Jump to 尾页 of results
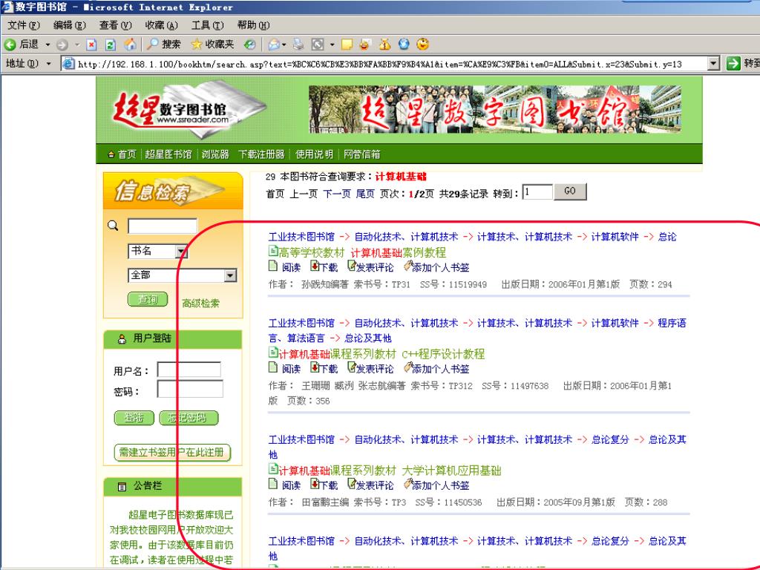This screenshot has height=570, width=760. coord(365,194)
